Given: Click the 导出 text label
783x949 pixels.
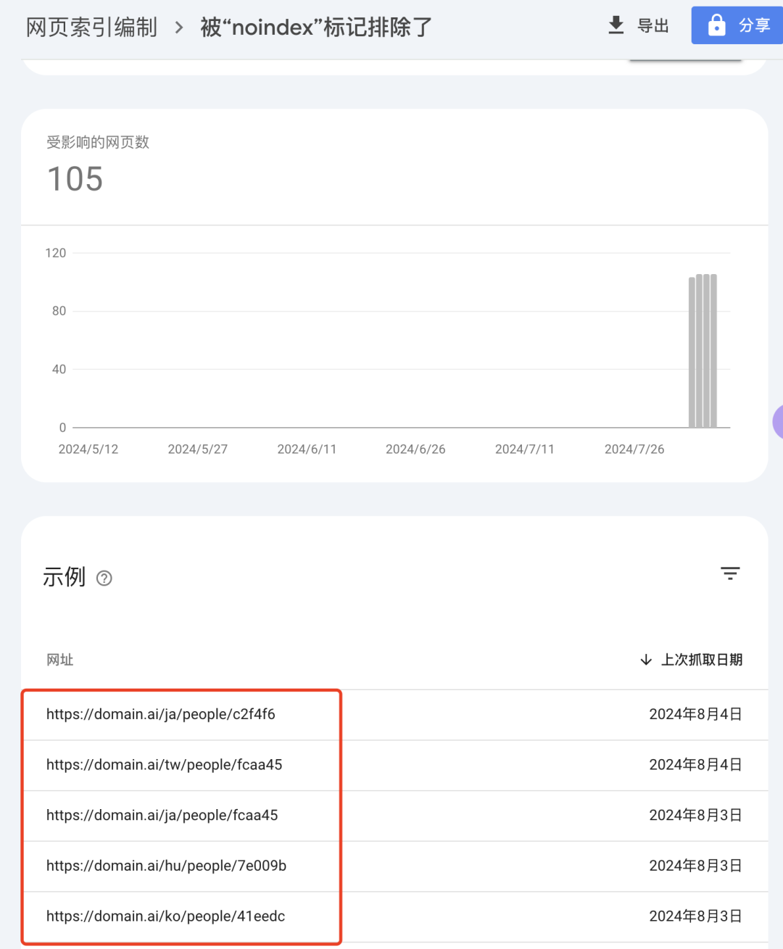Looking at the screenshot, I should [652, 26].
